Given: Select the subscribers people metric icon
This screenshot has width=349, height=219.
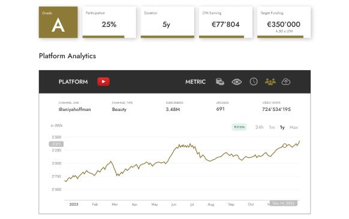Looking at the screenshot, I should tap(270, 82).
